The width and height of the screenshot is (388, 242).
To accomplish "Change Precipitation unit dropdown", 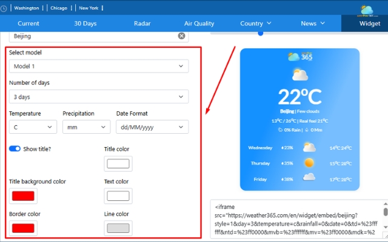I will 86,127.
